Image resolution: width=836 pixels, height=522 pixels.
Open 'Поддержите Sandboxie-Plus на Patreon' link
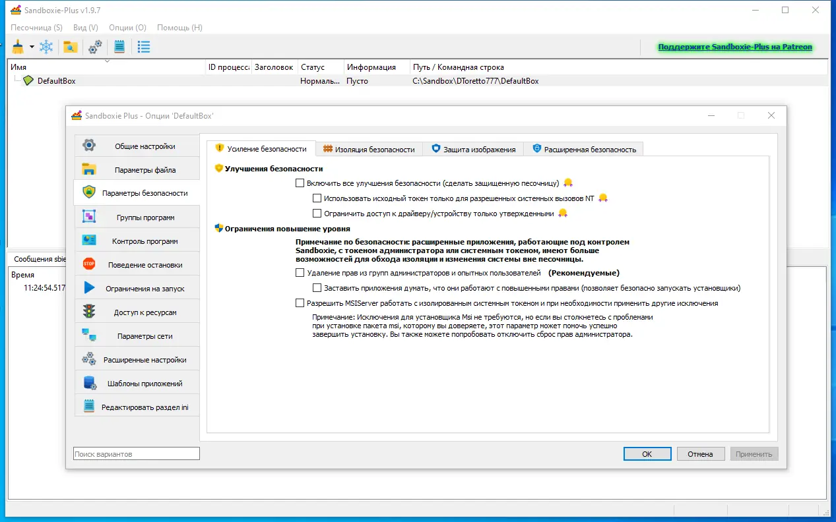(x=735, y=47)
